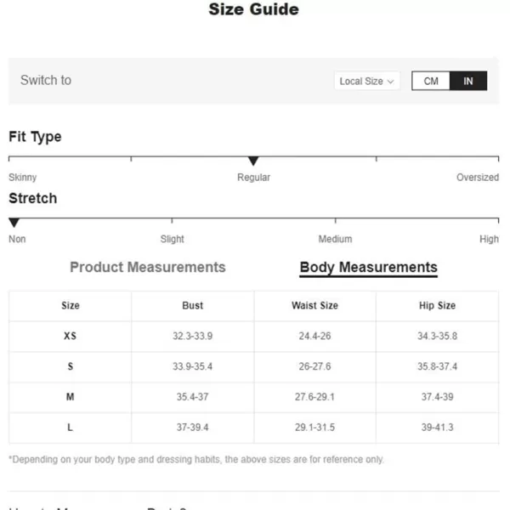The image size is (510, 510).
Task: Select the XS size row
Action: pyautogui.click(x=253, y=336)
